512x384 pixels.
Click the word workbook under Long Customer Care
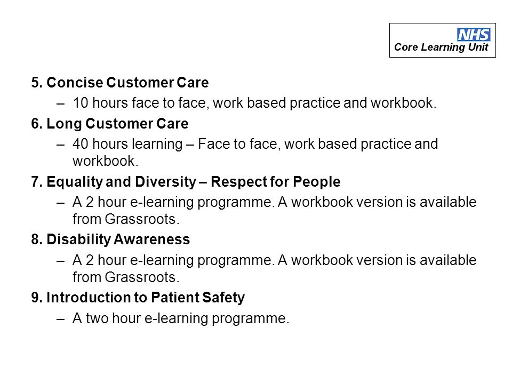[106, 161]
